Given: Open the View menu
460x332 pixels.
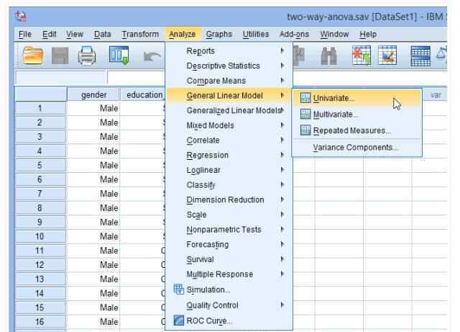Looking at the screenshot, I should (75, 34).
